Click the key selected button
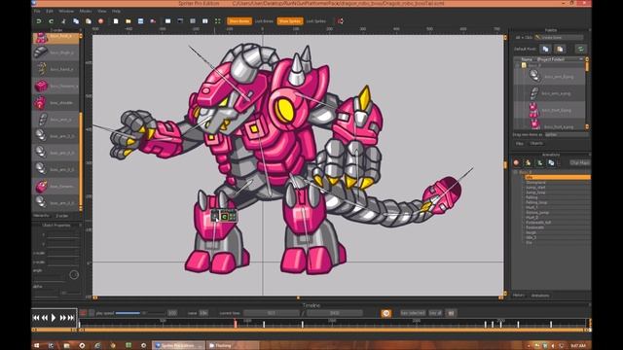This screenshot has height=350, width=623. click(413, 313)
